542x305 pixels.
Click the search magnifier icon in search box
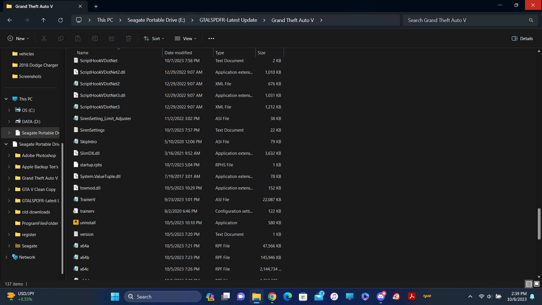tap(531, 20)
